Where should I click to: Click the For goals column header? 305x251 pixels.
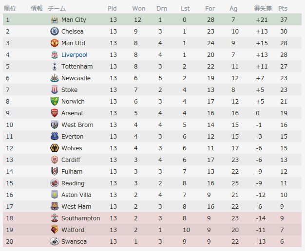210,9
